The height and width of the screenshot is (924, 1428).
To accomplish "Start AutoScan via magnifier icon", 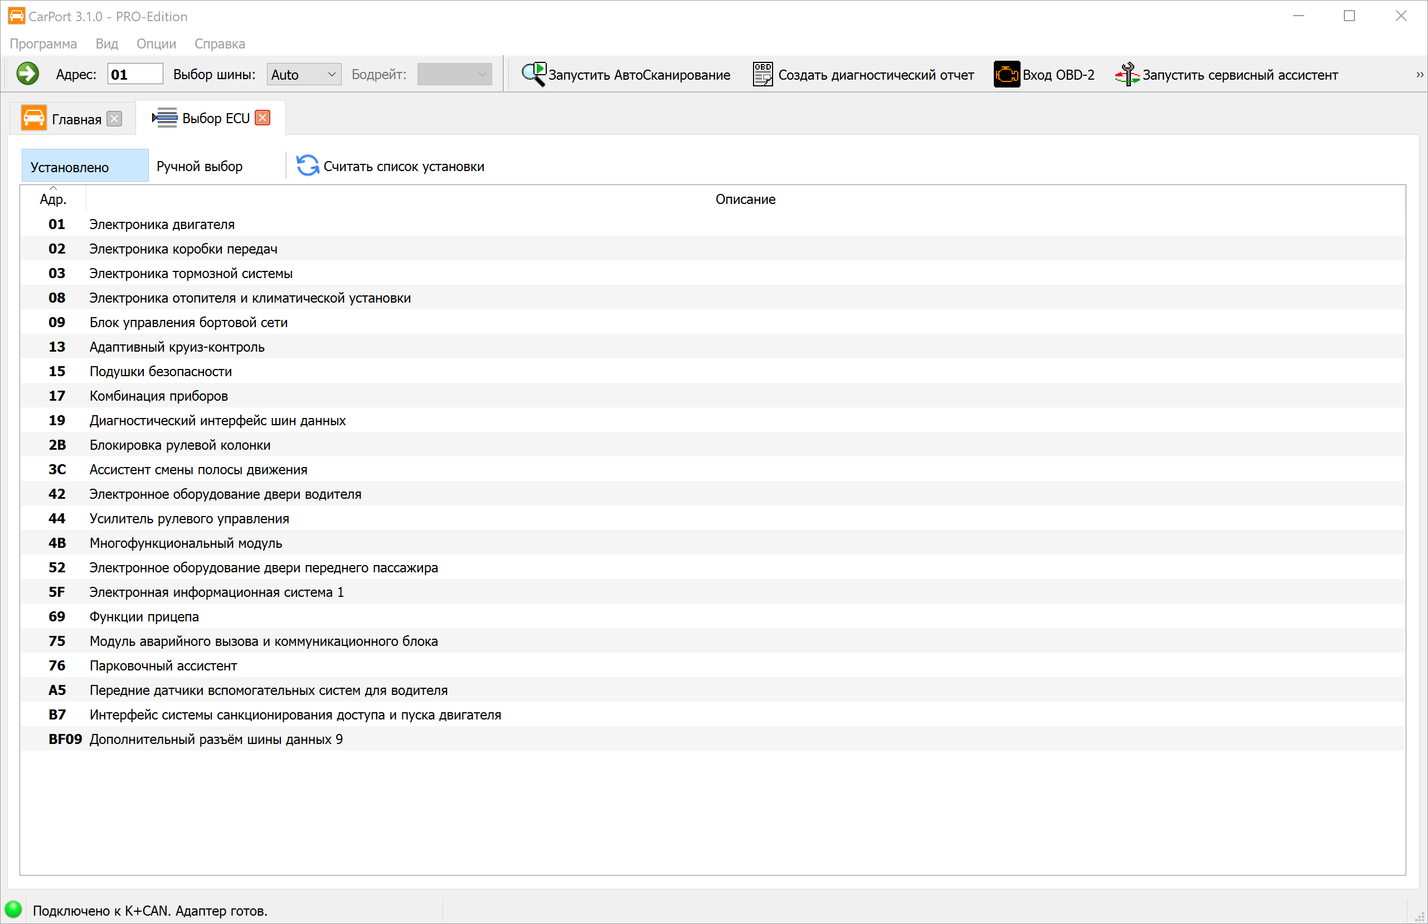I will pyautogui.click(x=533, y=75).
